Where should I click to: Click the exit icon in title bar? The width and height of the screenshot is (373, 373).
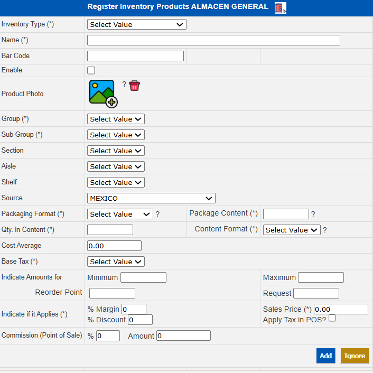(280, 7)
